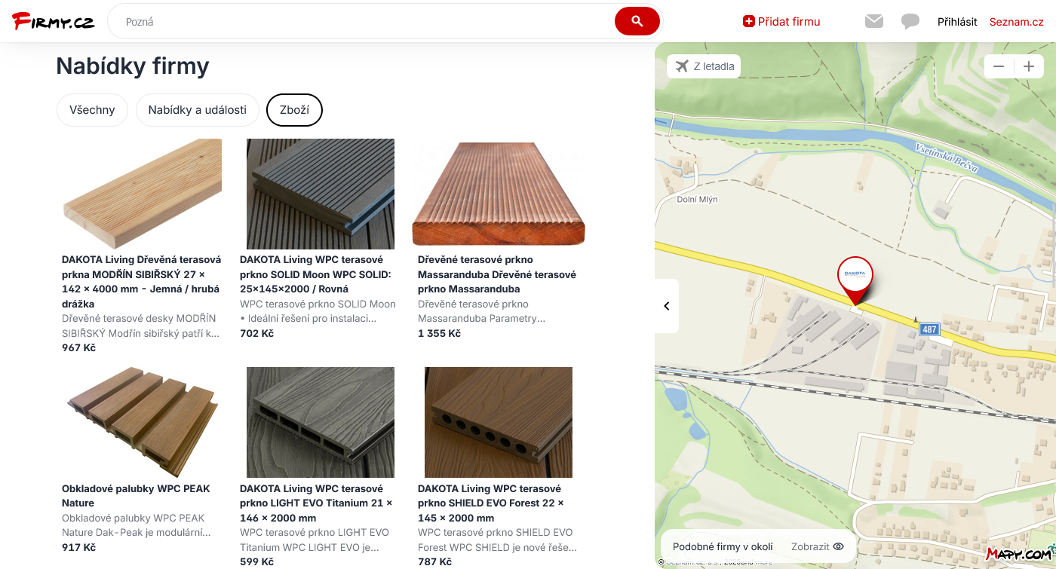Viewport: 1056px width, 569px height.
Task: Open Massaranduba plank image
Action: coord(499,194)
